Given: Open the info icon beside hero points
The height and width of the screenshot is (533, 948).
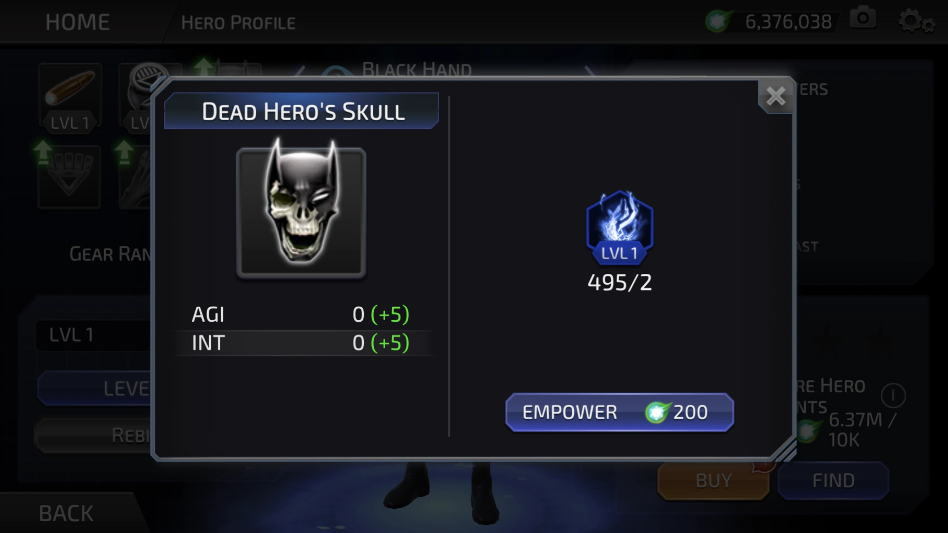Looking at the screenshot, I should 893,395.
